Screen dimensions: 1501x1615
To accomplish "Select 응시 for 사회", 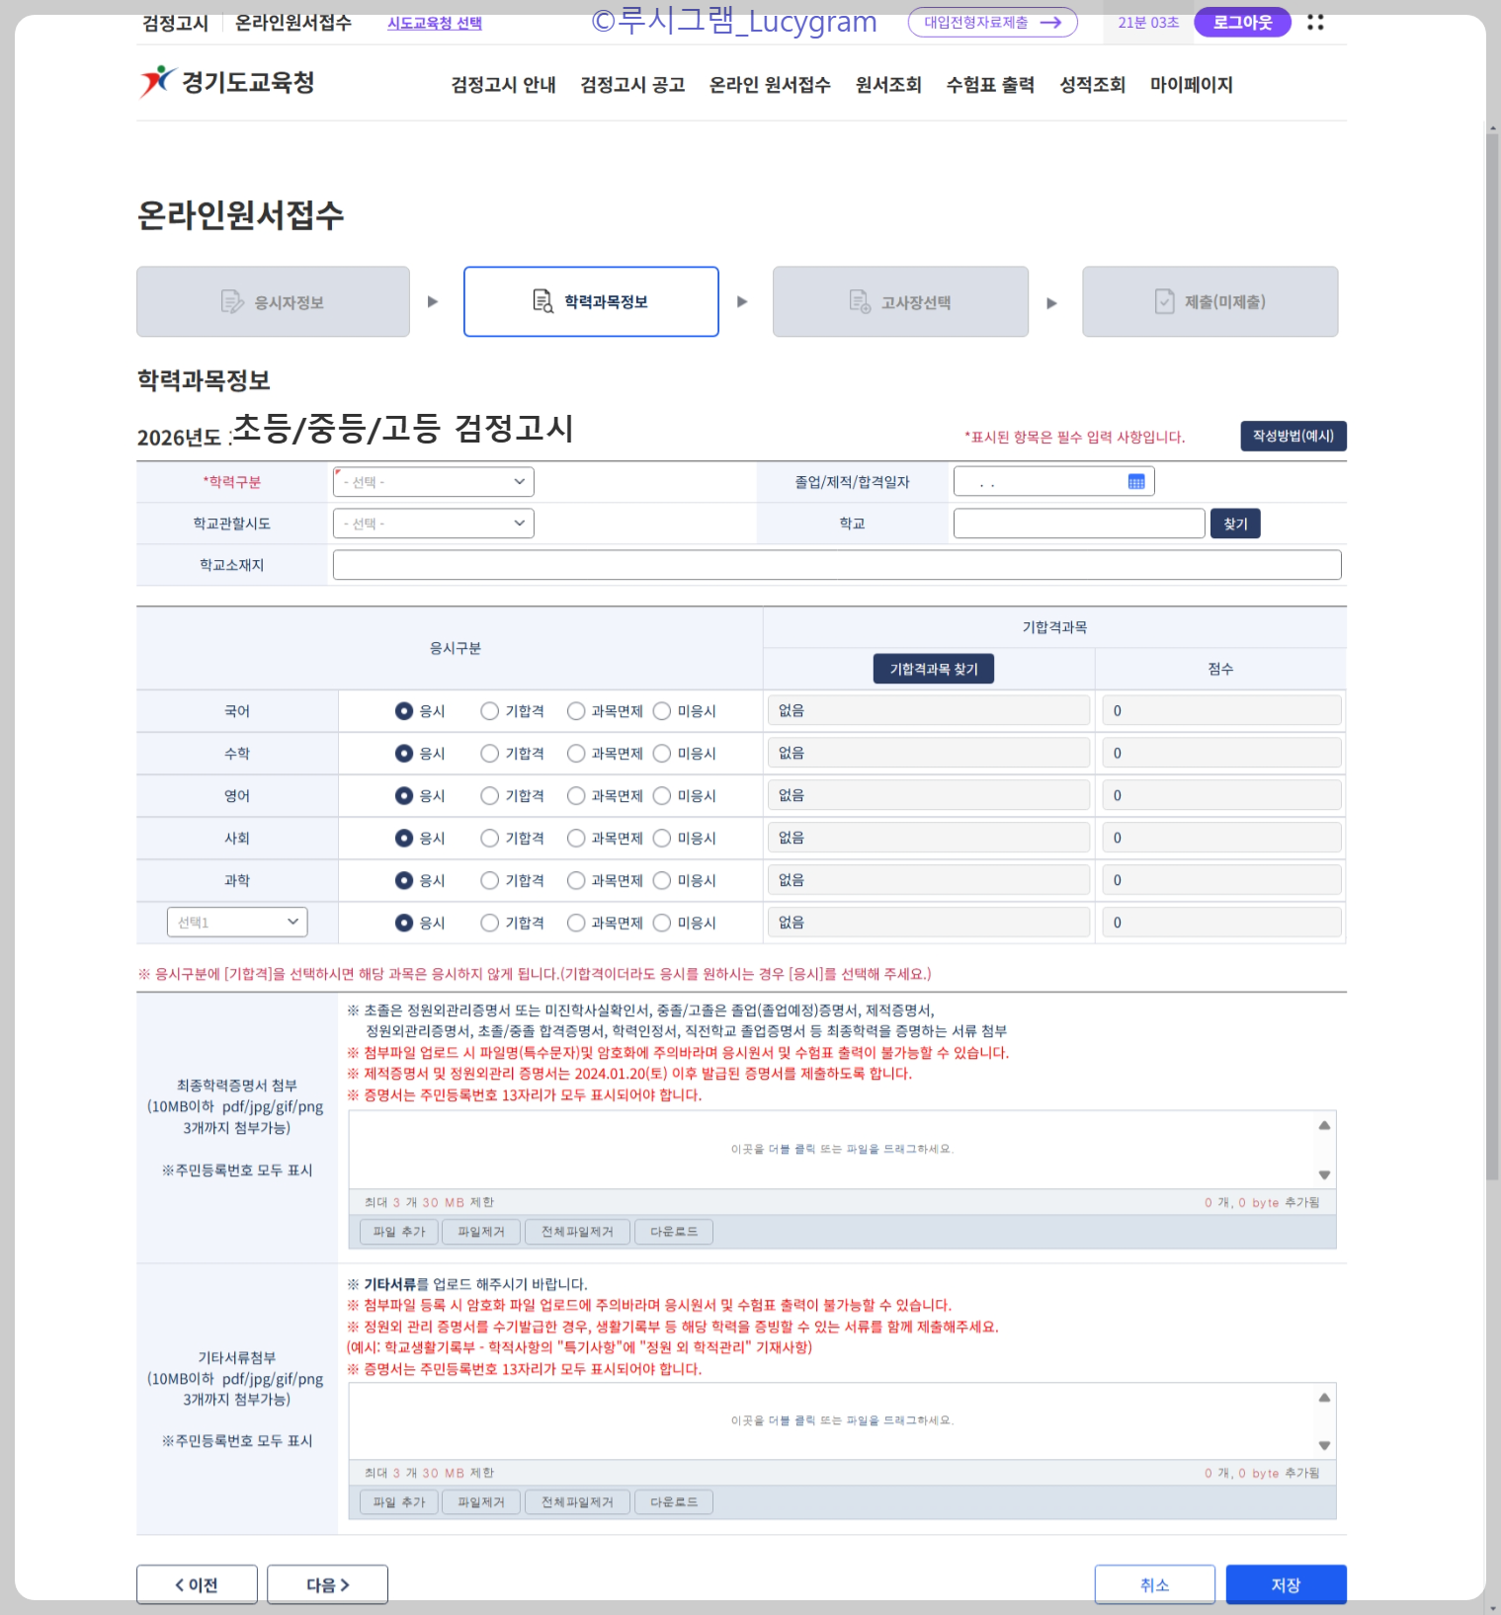I will point(403,839).
